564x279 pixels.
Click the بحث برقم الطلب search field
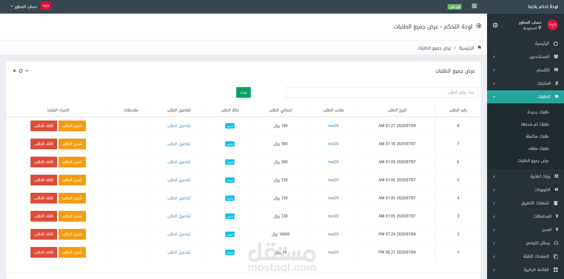click(x=382, y=92)
